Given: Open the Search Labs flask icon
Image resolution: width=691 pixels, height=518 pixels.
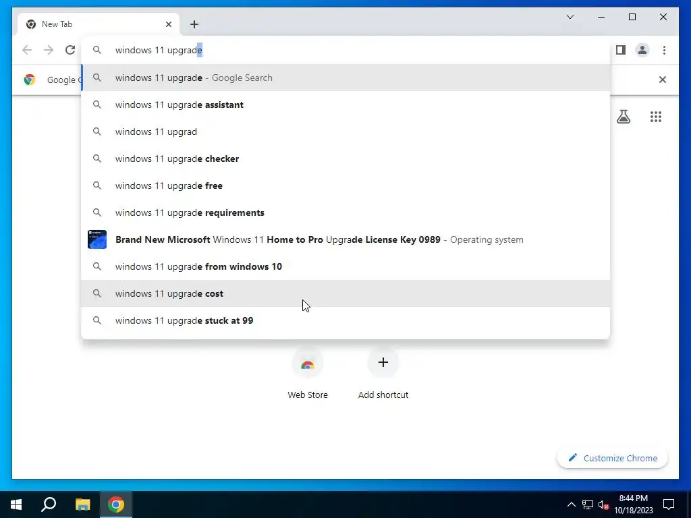Looking at the screenshot, I should pyautogui.click(x=623, y=117).
